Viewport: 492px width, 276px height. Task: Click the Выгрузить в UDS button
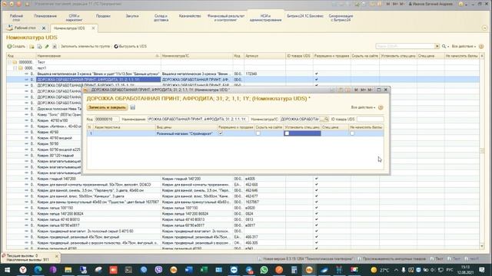coord(130,46)
